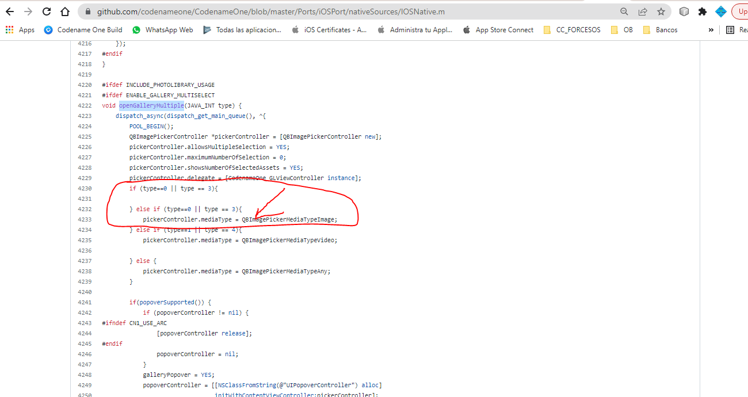The width and height of the screenshot is (748, 397).
Task: Click the blue diamond extension icon
Action: point(720,12)
